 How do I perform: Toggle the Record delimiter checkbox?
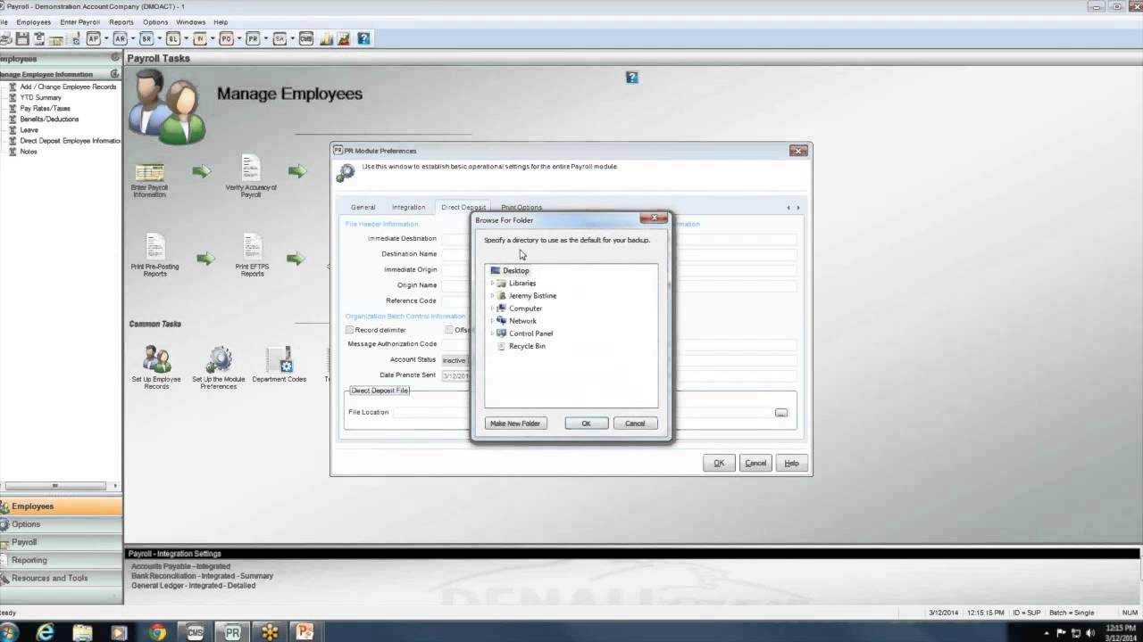pyautogui.click(x=350, y=330)
